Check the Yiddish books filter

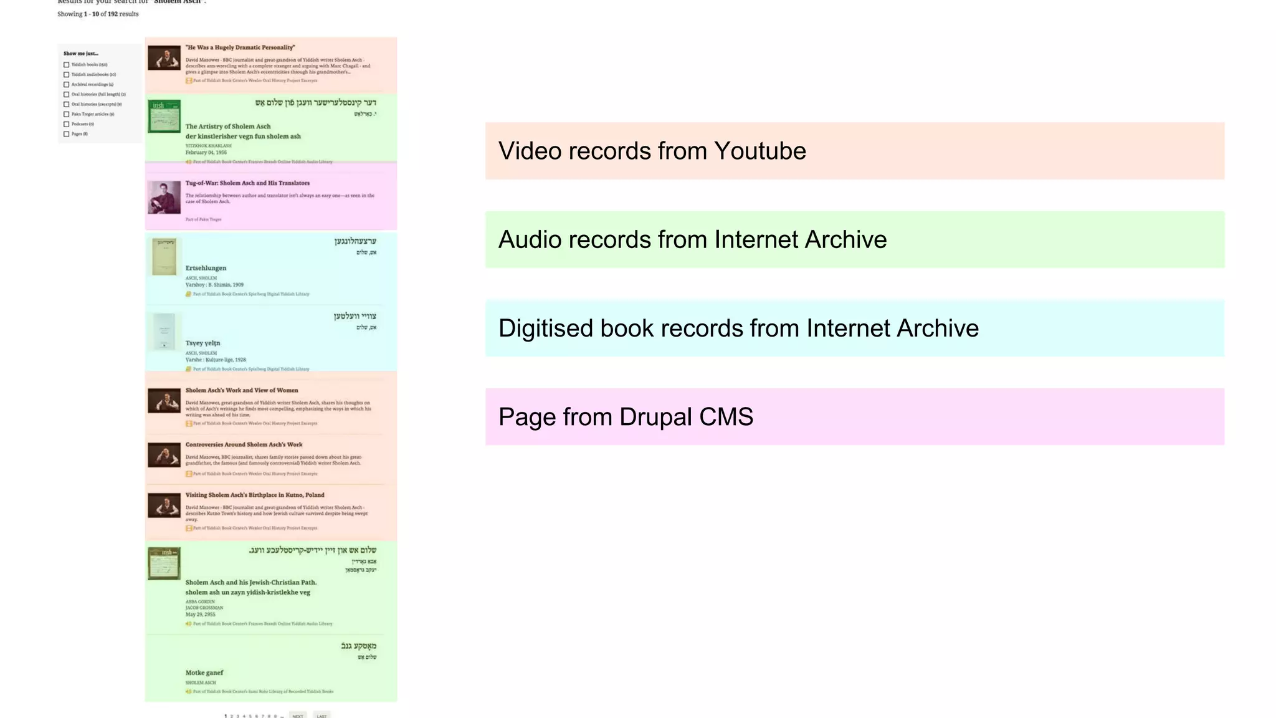[x=66, y=65]
